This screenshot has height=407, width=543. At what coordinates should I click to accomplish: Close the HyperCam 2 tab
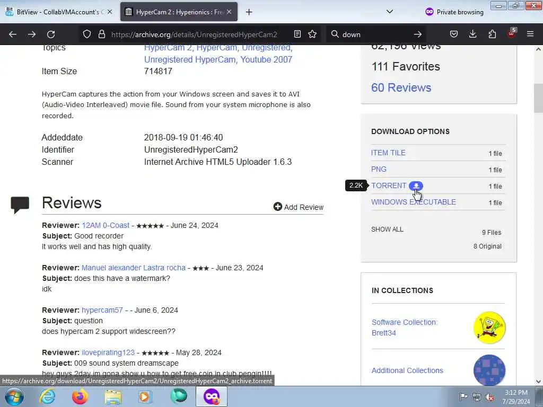coord(229,12)
